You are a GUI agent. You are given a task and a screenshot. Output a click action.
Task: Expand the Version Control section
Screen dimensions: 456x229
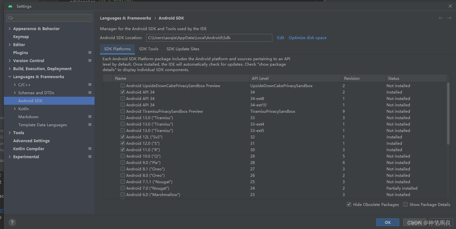10,61
